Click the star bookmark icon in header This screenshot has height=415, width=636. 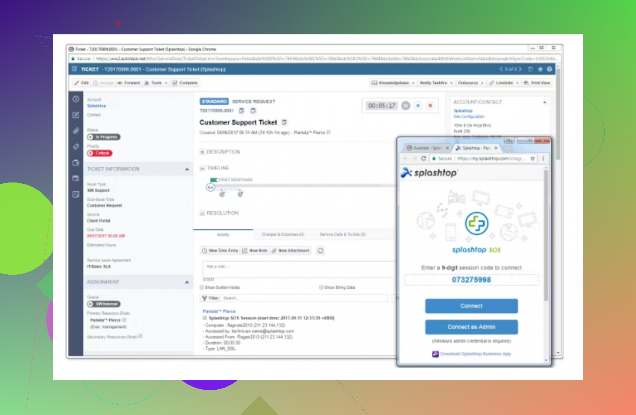pos(540,69)
